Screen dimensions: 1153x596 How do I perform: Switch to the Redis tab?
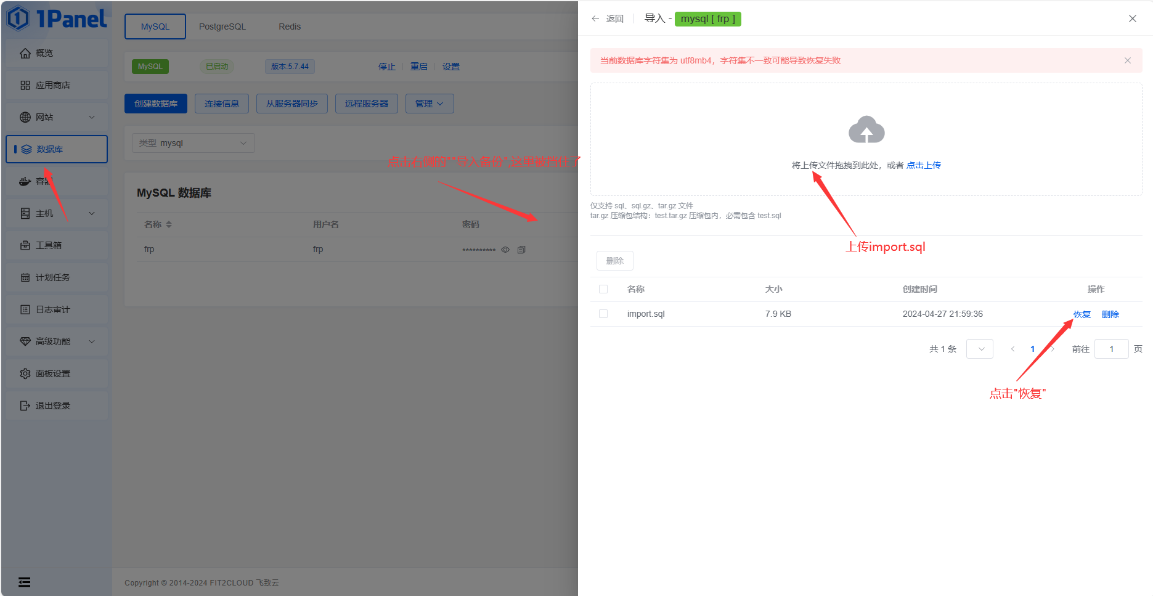[x=289, y=27]
